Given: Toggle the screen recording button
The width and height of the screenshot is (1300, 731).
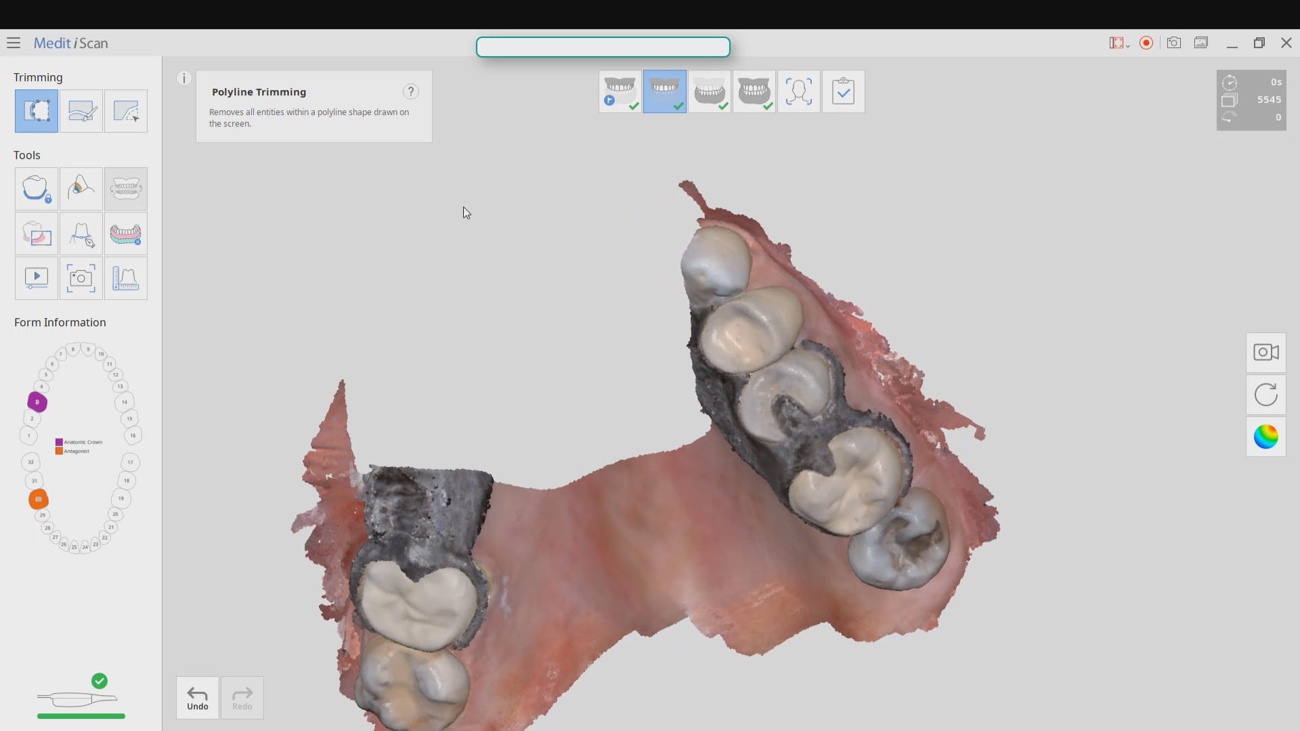Looking at the screenshot, I should (x=1146, y=43).
